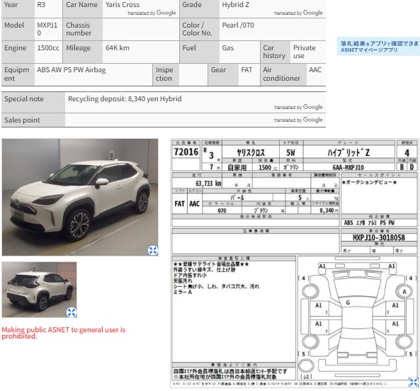Click the 8,340 recycle fee on the sheet
This screenshot has height=391, width=420.
[327, 210]
